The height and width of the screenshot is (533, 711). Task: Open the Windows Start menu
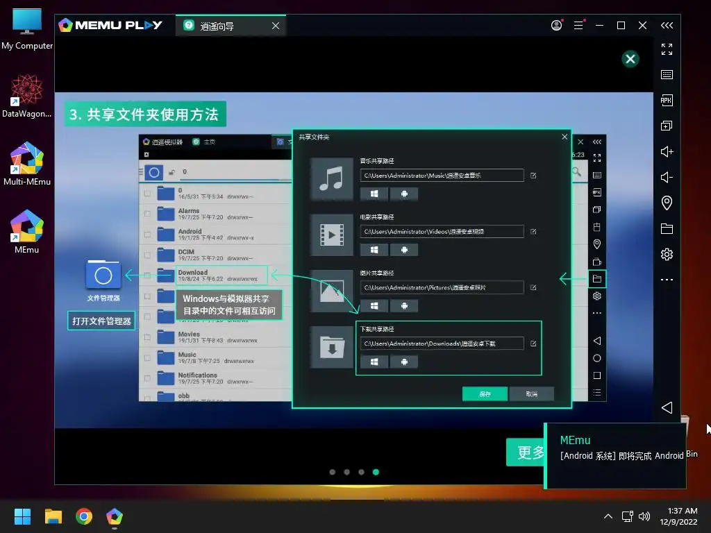click(22, 516)
